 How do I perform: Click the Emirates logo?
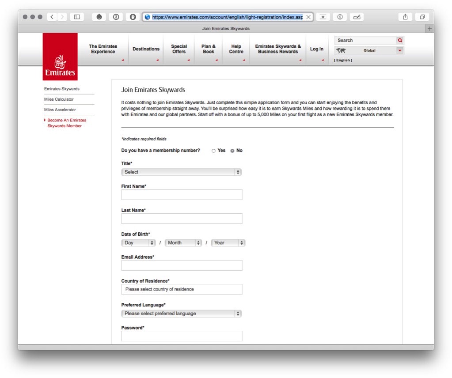click(x=60, y=57)
